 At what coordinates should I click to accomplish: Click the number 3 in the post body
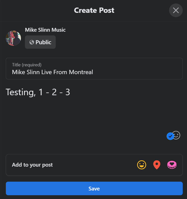[68, 92]
